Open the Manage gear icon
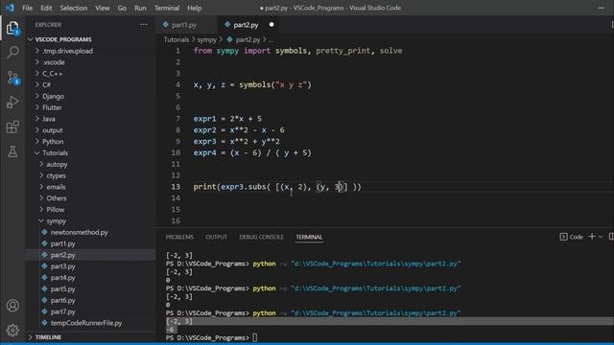This screenshot has height=345, width=614. tap(12, 330)
